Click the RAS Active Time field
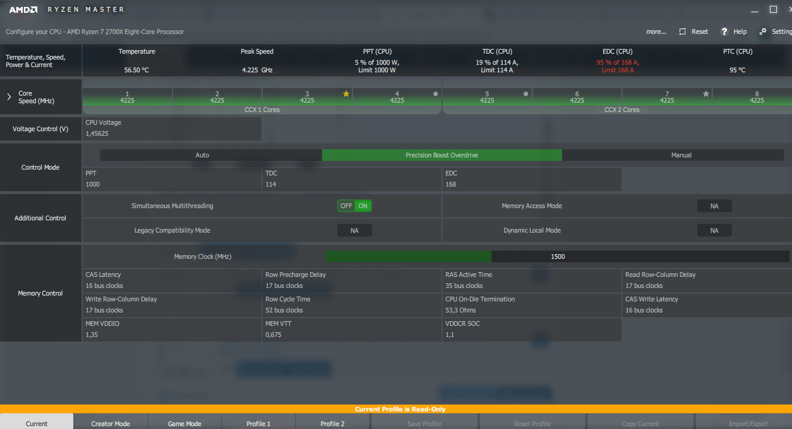The image size is (792, 429). pyautogui.click(x=532, y=280)
